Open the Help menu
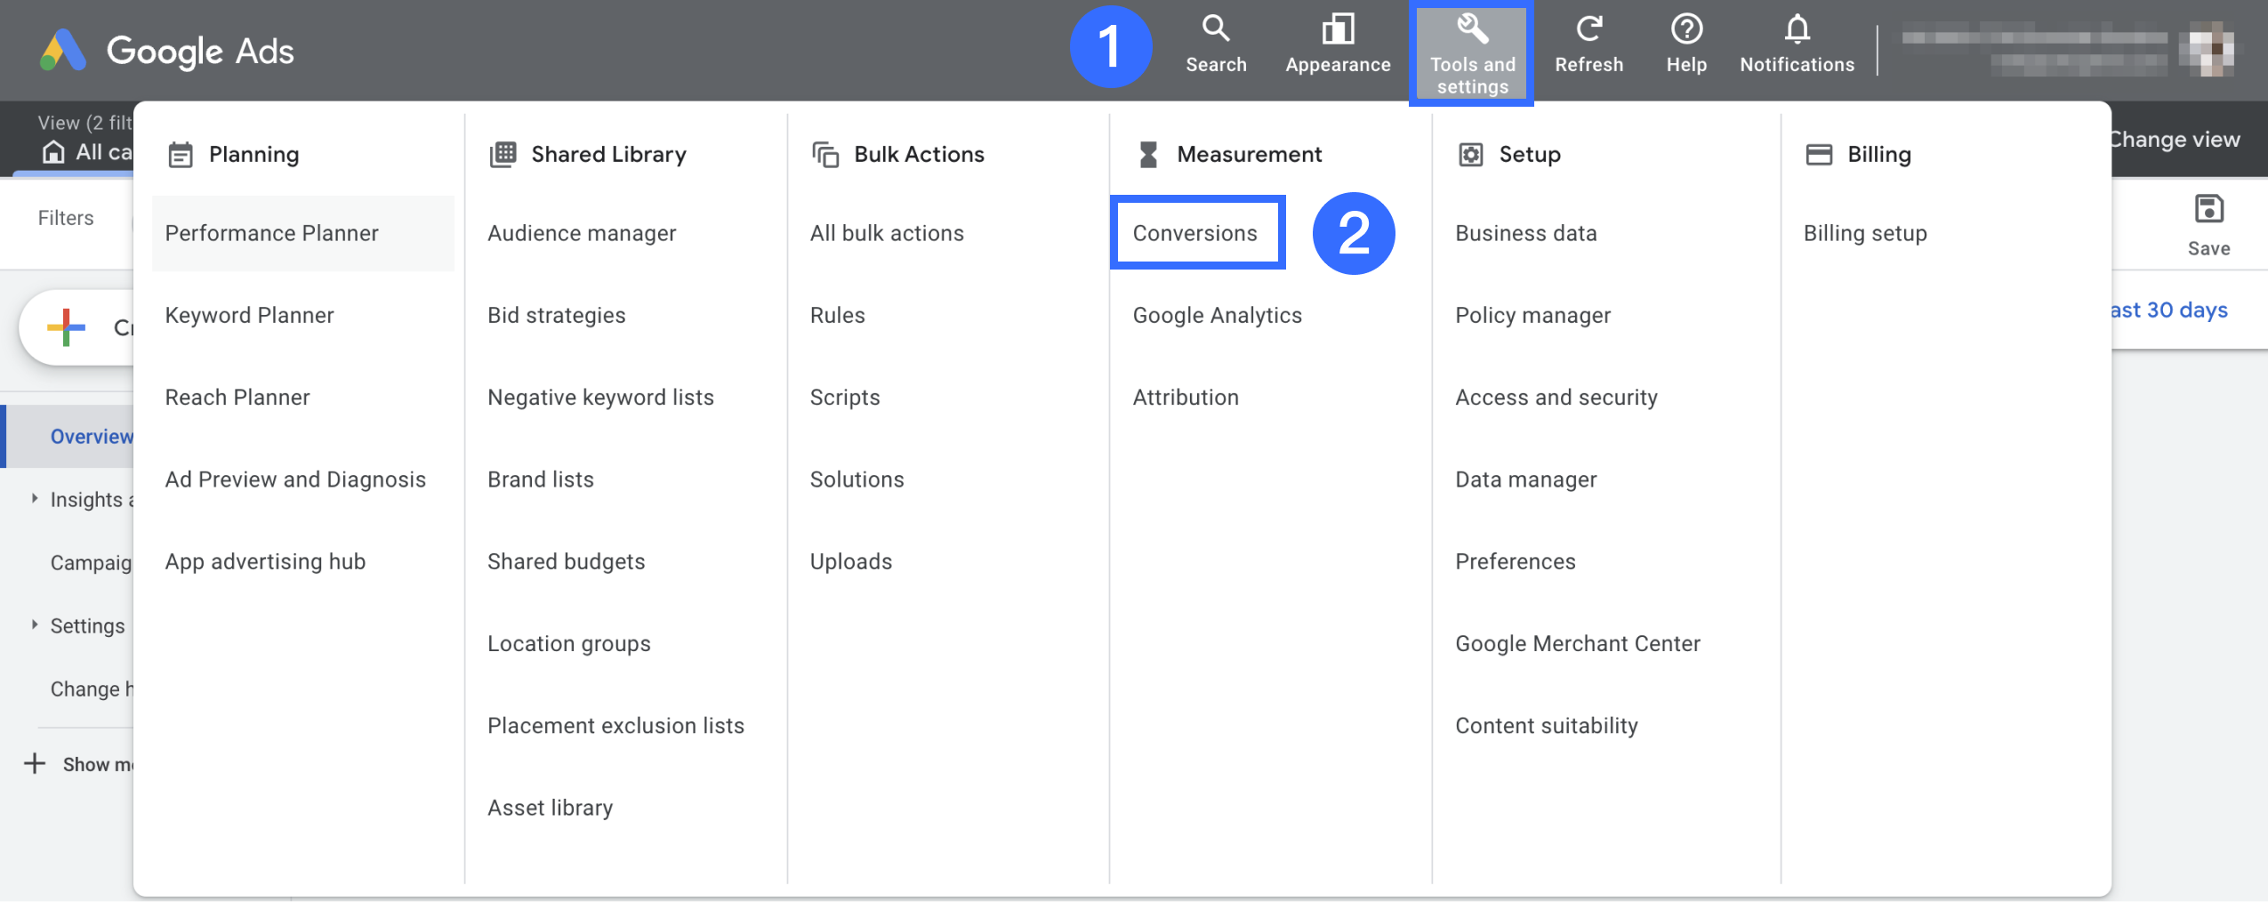The width and height of the screenshot is (2268, 902). (x=1685, y=44)
